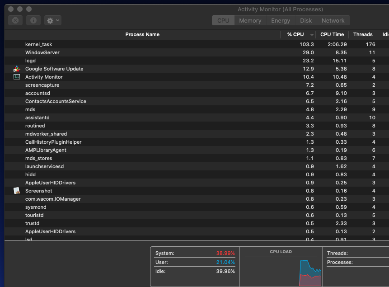Select the hidd process row
The height and width of the screenshot is (287, 389).
pos(197,174)
